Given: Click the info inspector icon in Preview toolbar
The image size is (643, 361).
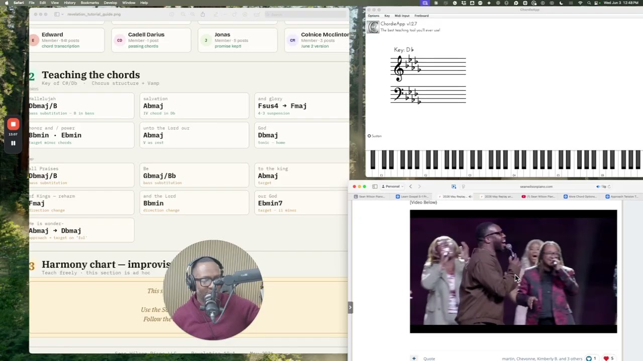Looking at the screenshot, I should (x=172, y=15).
